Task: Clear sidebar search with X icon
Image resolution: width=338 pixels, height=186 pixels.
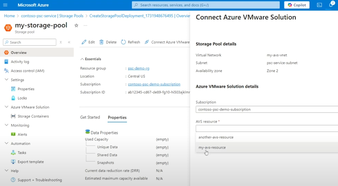Action: pyautogui.click(x=61, y=42)
